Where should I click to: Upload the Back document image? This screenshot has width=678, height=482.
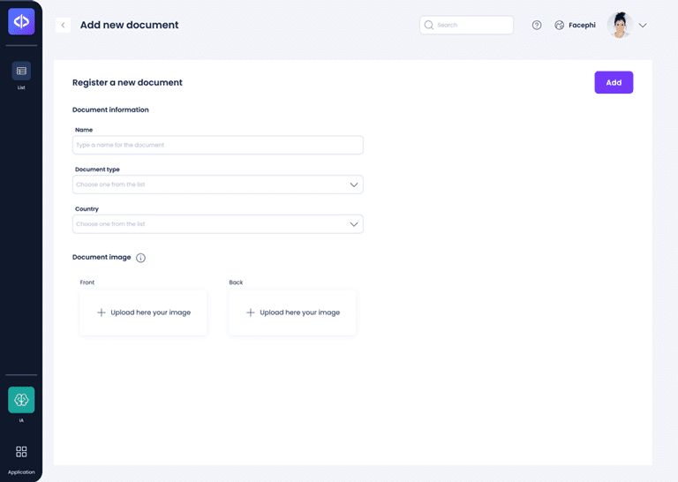292,313
